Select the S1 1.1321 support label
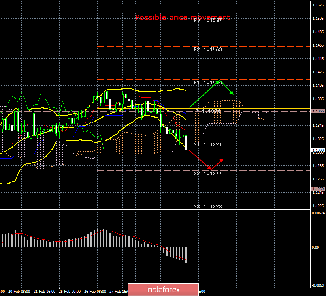 [x=208, y=145]
